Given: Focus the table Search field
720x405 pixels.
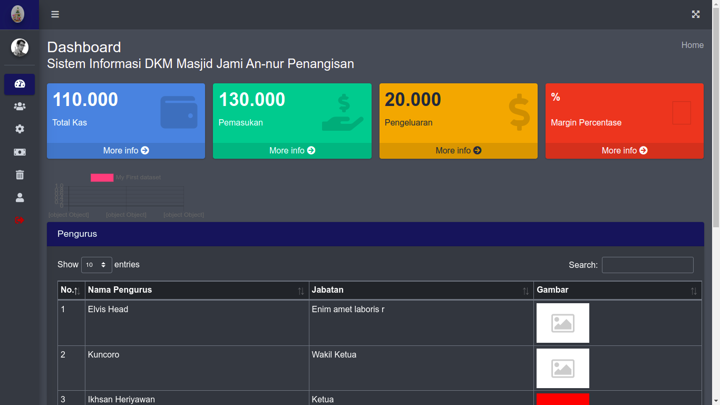Looking at the screenshot, I should click(648, 265).
